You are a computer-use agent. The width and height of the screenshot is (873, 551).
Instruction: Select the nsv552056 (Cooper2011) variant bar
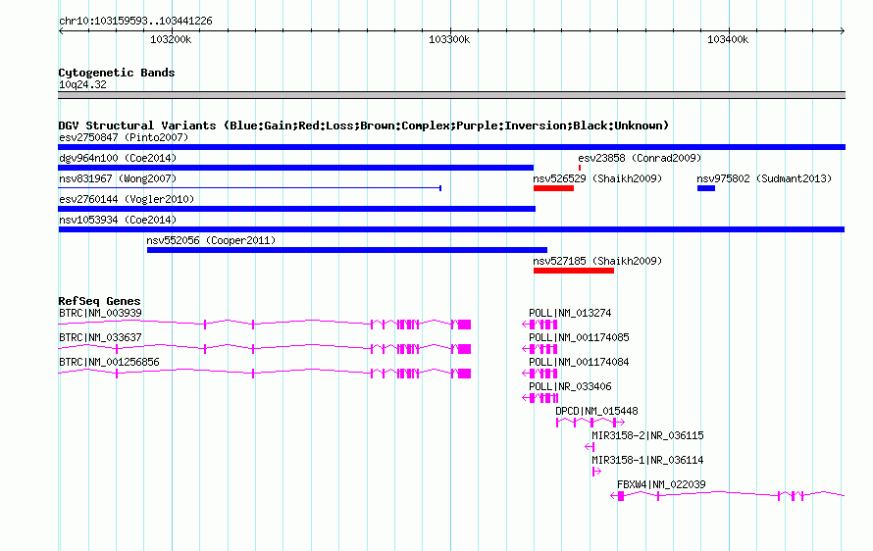(x=347, y=250)
